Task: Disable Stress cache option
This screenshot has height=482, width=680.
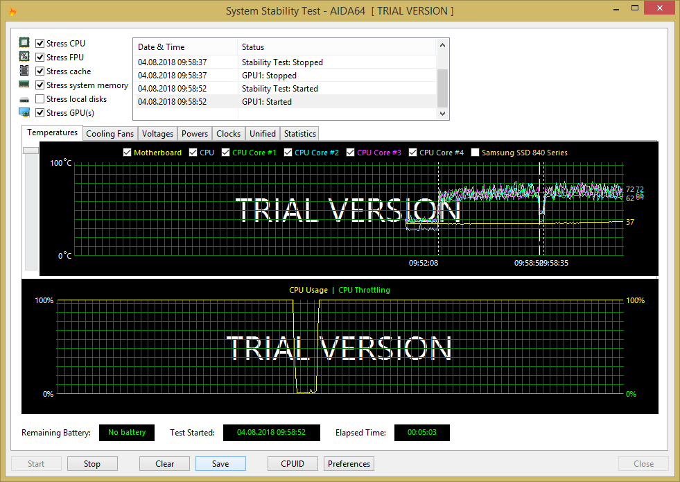Action: (40, 71)
